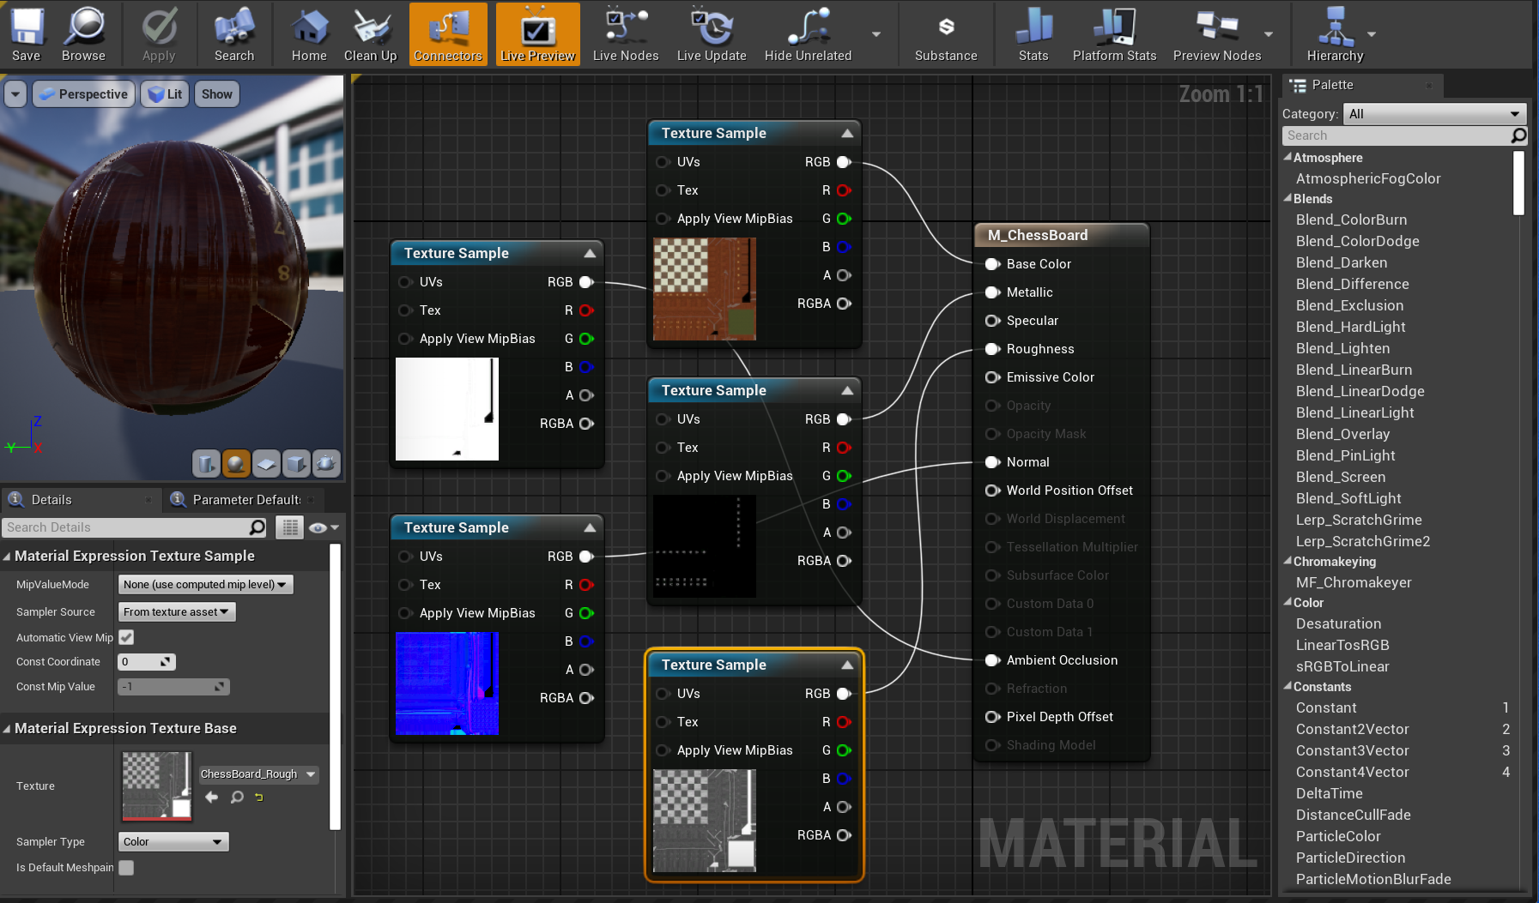Screen dimensions: 1539x903
Task: Click M_ChessBoard Base Color pin
Action: (x=992, y=264)
